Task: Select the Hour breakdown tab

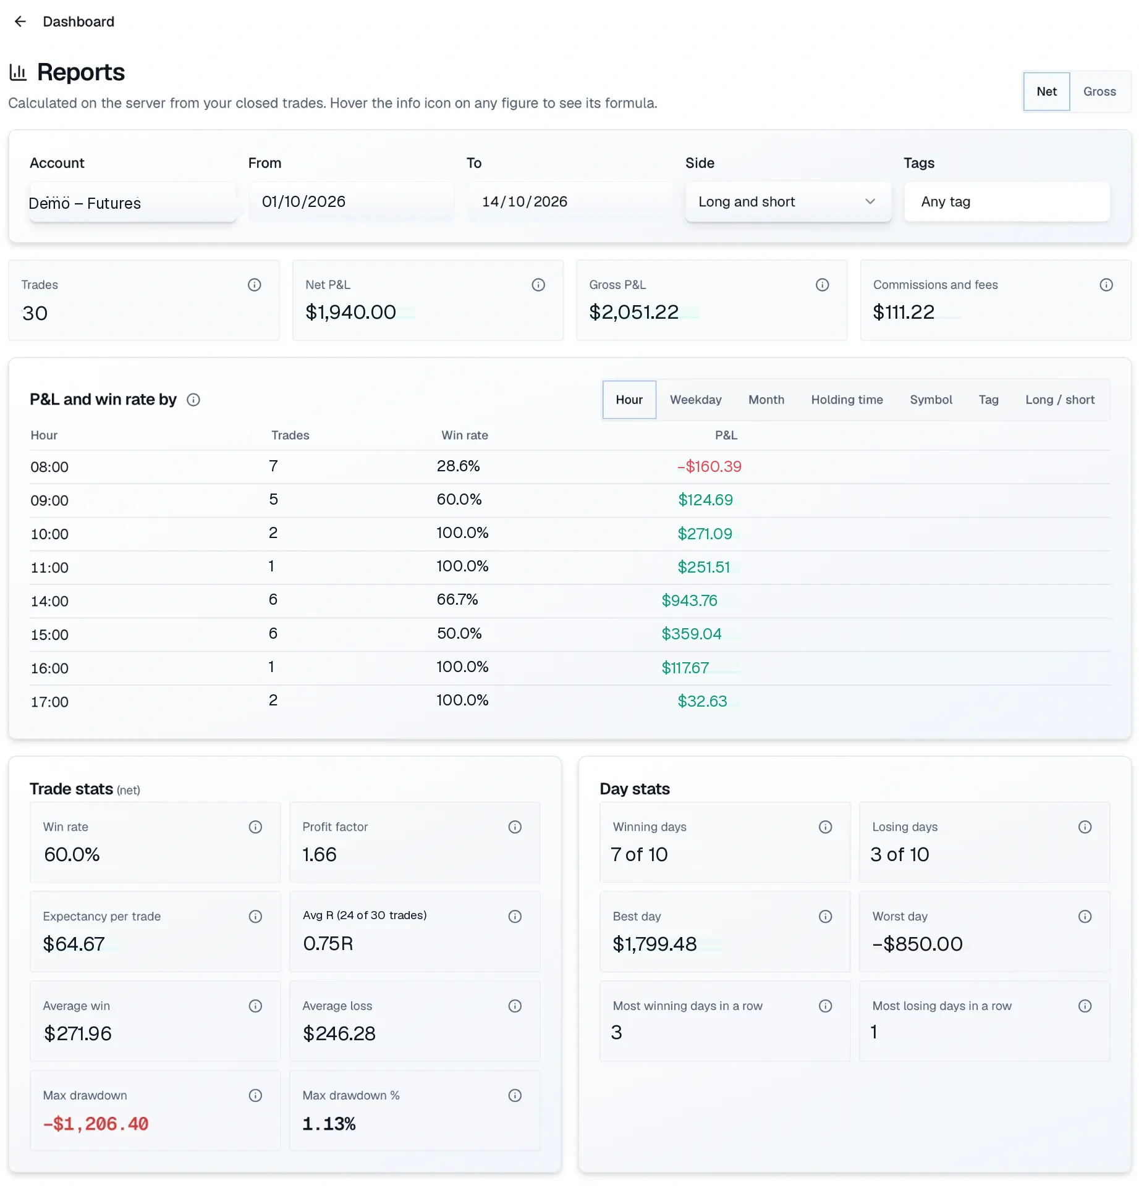Action: (629, 400)
